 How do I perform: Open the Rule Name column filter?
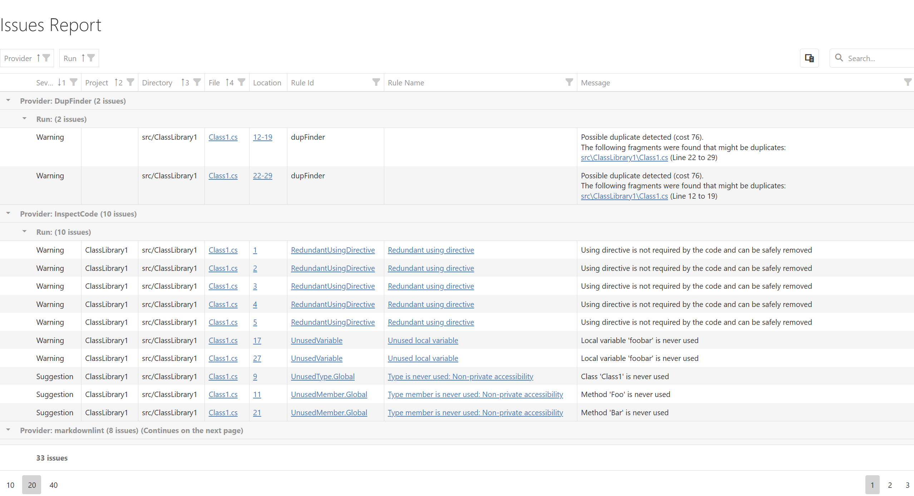569,83
